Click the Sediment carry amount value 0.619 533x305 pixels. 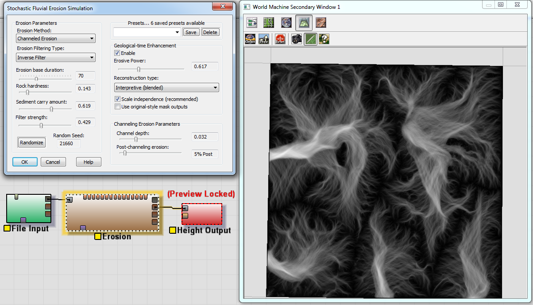click(85, 106)
